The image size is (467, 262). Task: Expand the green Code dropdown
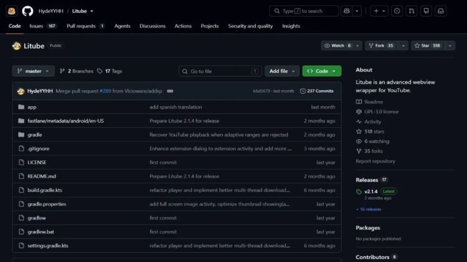[322, 71]
